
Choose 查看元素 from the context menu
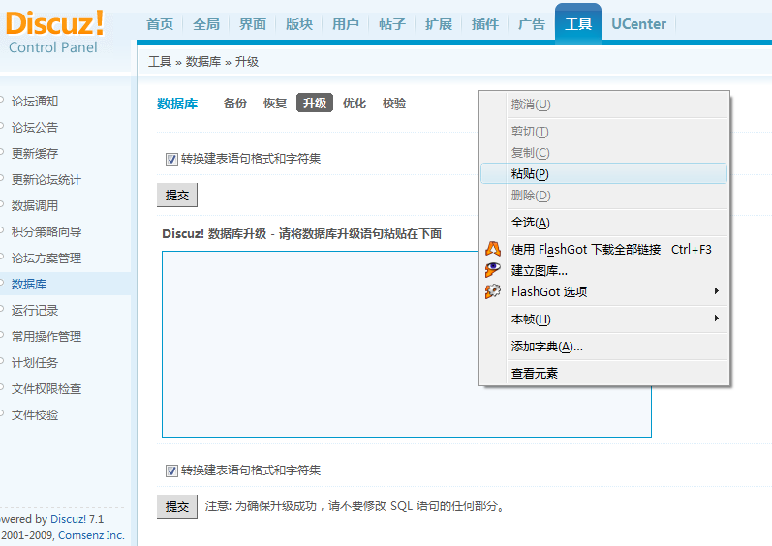click(x=603, y=374)
